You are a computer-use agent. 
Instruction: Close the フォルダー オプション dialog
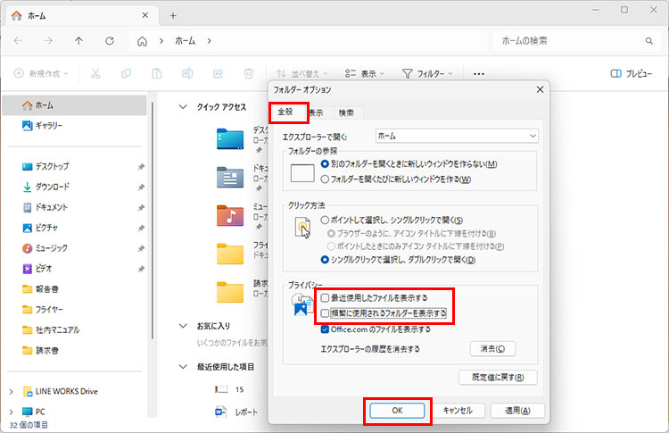click(x=540, y=89)
